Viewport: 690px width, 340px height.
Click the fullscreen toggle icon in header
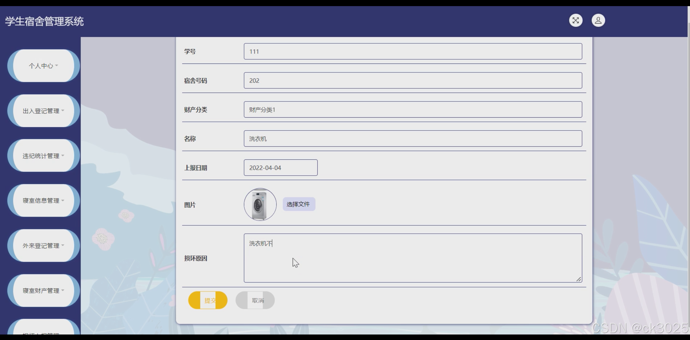tap(575, 20)
